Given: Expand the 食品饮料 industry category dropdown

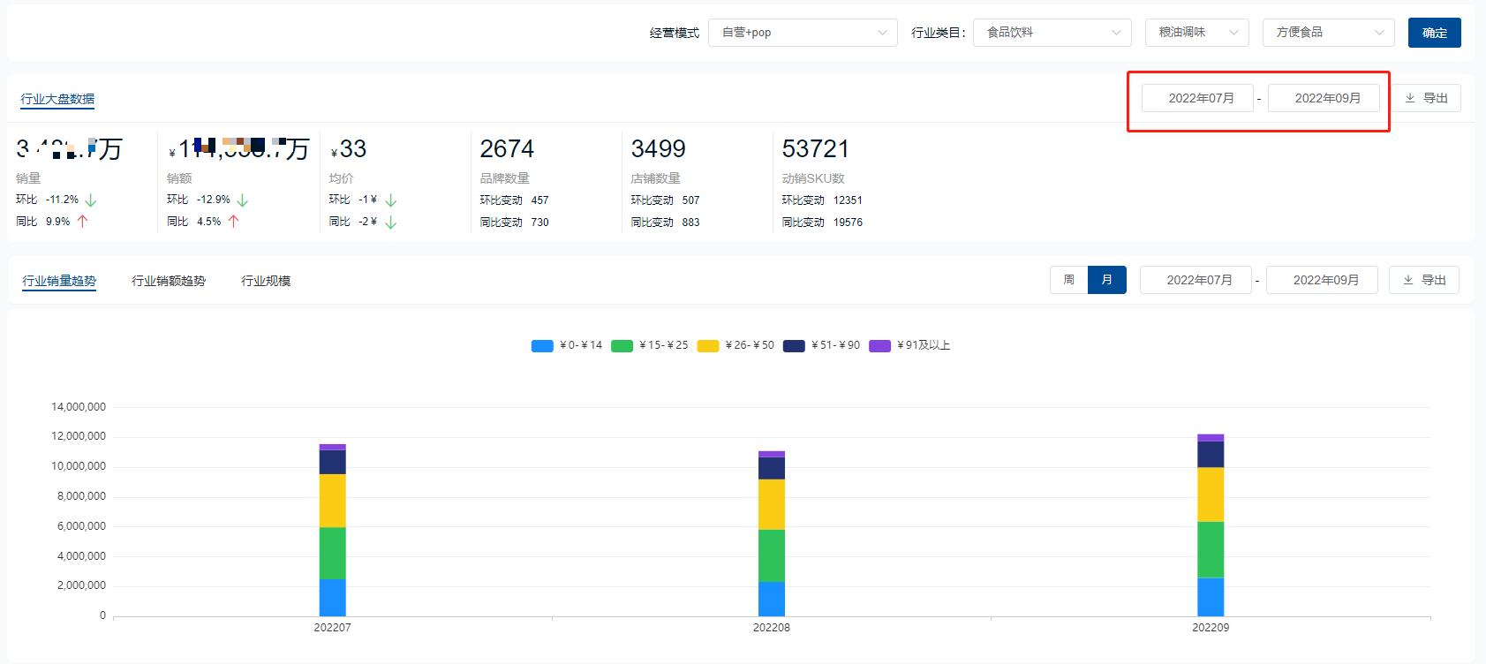Looking at the screenshot, I should click(1052, 33).
